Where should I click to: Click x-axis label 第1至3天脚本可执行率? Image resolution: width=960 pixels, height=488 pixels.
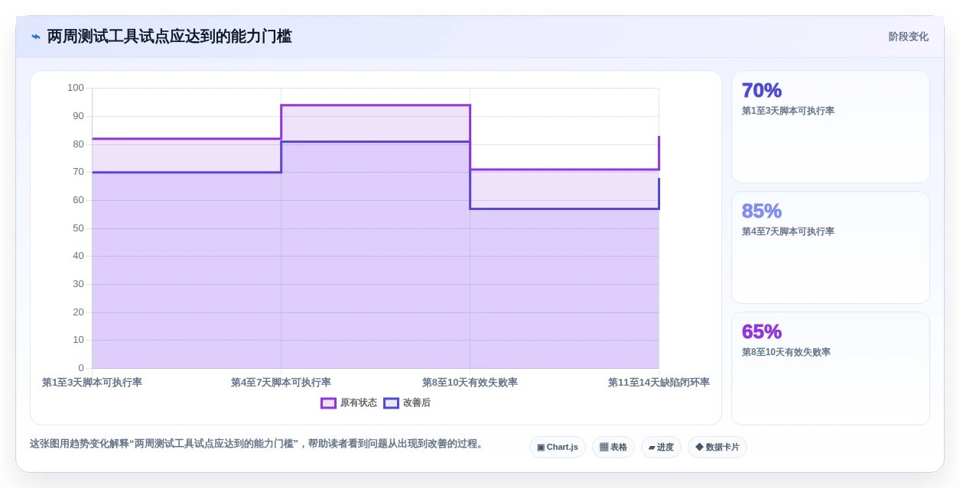point(92,383)
